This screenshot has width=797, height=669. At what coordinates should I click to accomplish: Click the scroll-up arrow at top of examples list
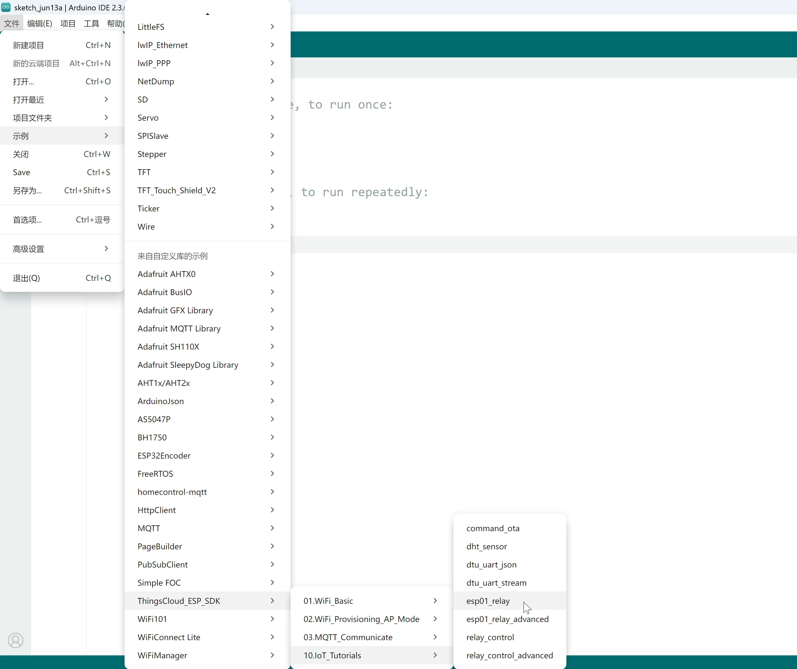tap(208, 14)
